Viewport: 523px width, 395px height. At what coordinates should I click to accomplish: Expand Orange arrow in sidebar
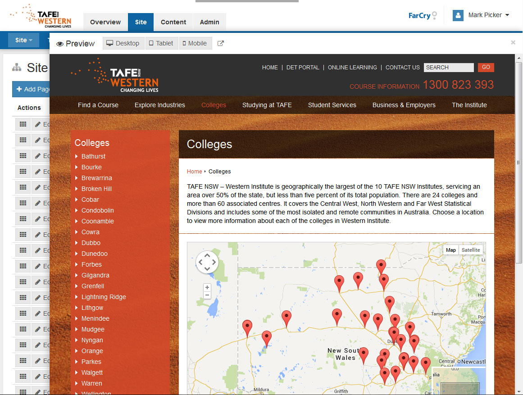pos(77,351)
